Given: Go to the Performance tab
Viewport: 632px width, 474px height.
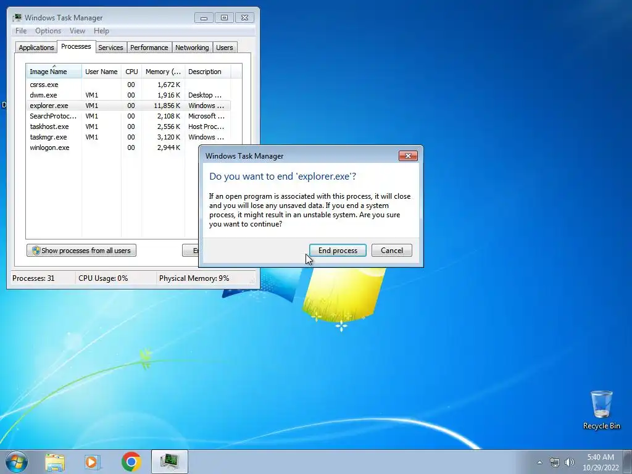Looking at the screenshot, I should (149, 48).
